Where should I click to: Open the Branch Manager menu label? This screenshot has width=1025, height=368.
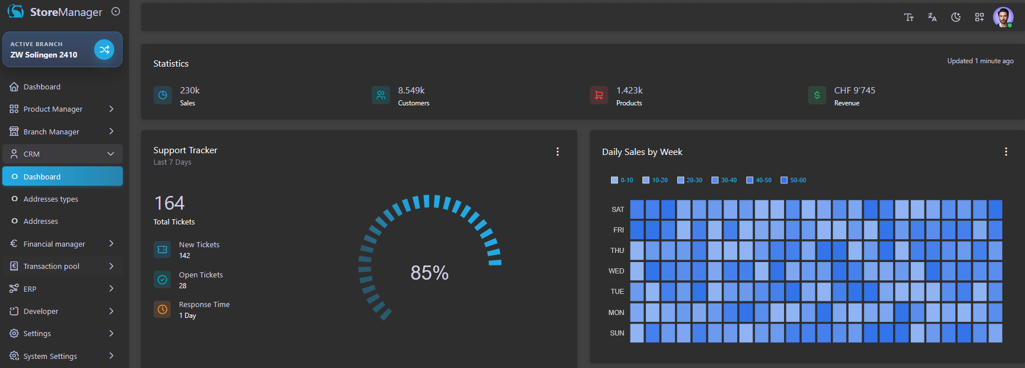(x=51, y=132)
